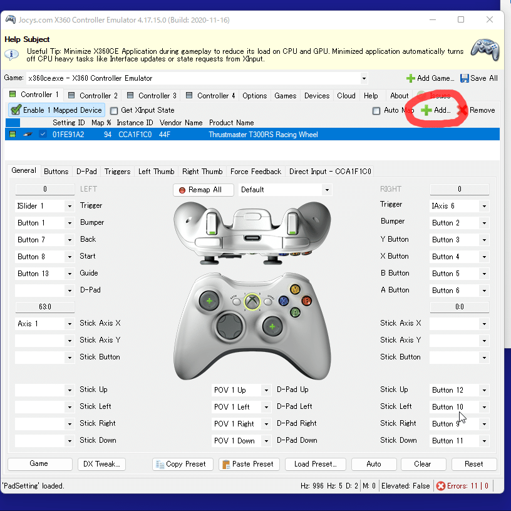Open A Button Button 6 dropdown
511x511 pixels.
point(484,291)
